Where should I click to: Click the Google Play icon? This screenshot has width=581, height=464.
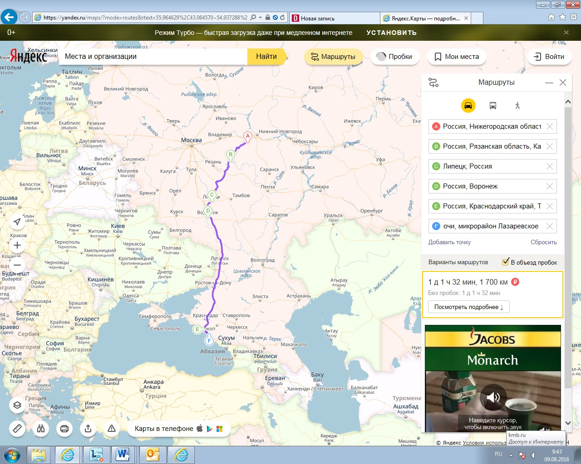point(210,429)
